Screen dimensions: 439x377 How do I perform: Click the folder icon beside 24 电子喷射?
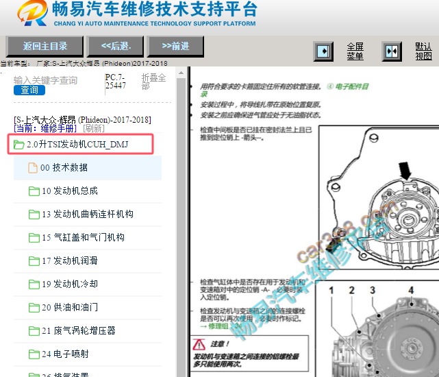click(x=34, y=354)
